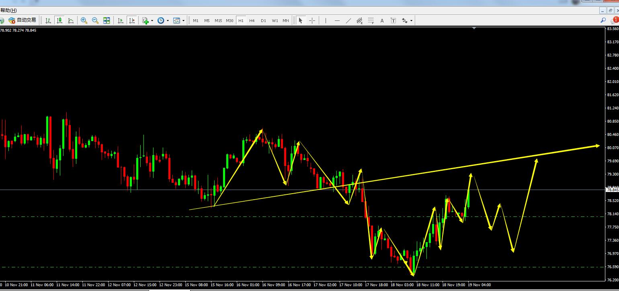
Task: Select the vertical line drawing tool
Action: click(x=326, y=20)
